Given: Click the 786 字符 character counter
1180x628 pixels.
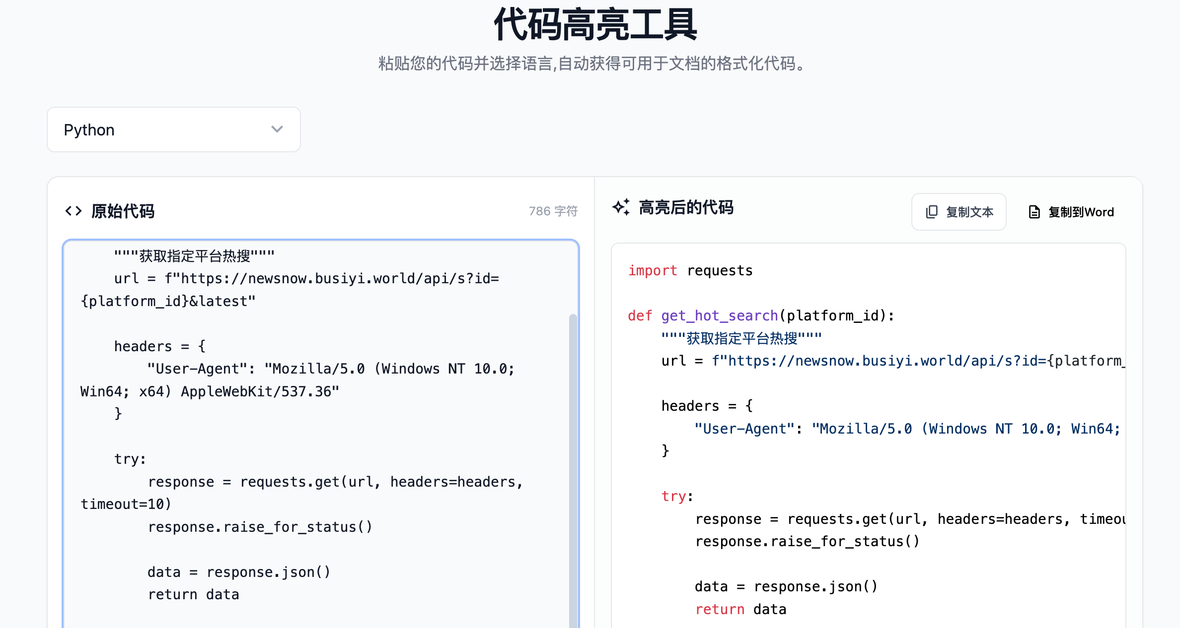Looking at the screenshot, I should [x=553, y=211].
